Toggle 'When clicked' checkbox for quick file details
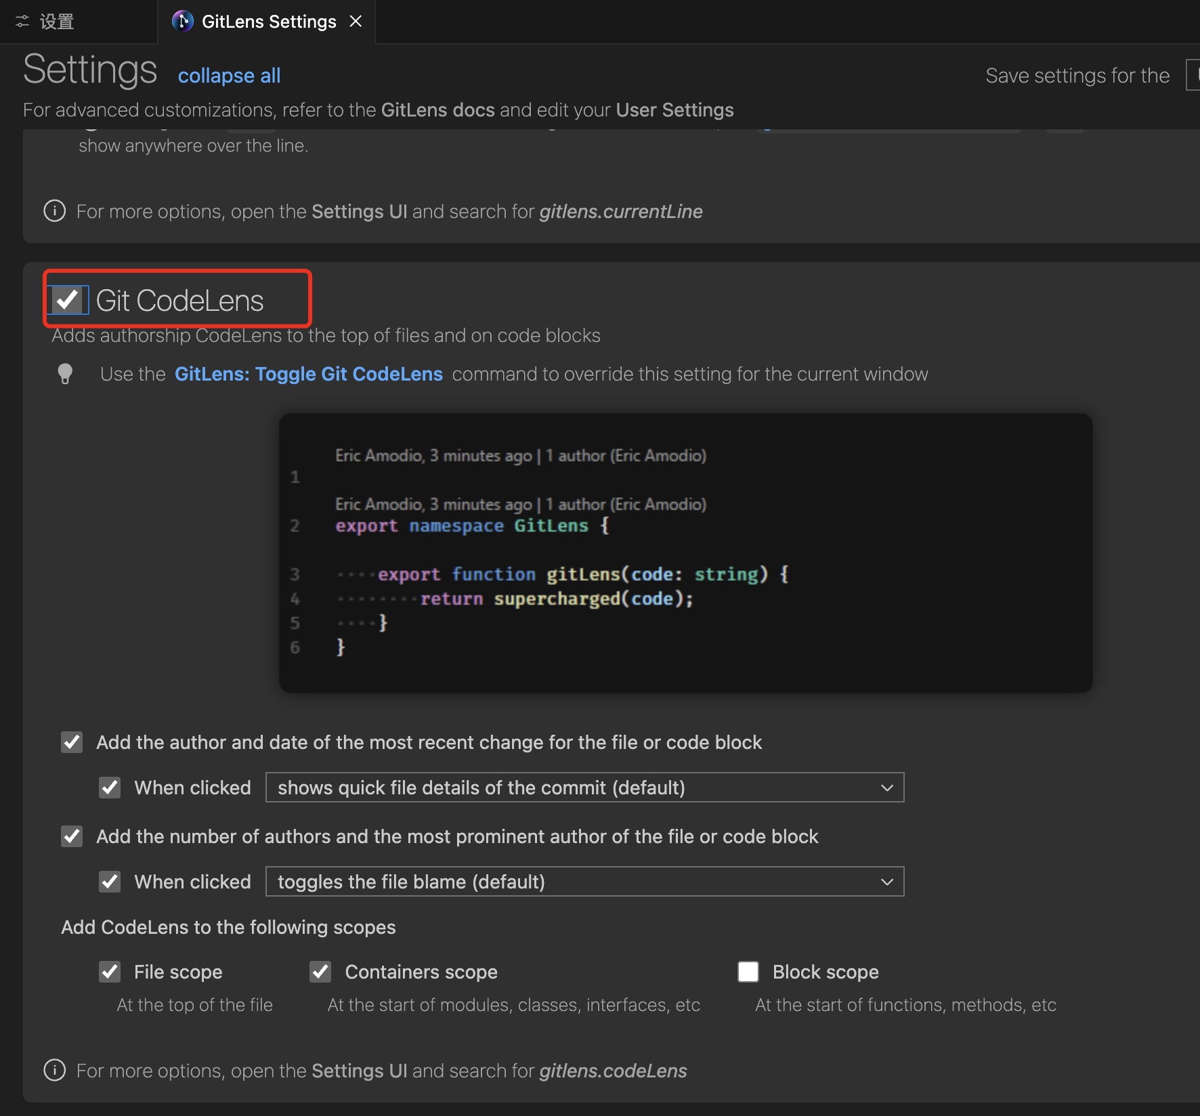Viewport: 1200px width, 1116px height. click(x=110, y=788)
